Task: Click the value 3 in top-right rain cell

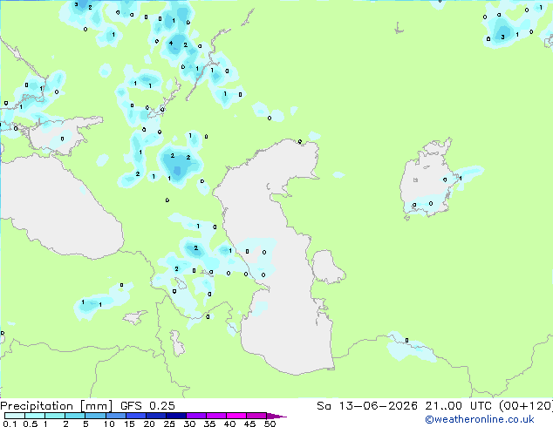Action: pos(502,37)
